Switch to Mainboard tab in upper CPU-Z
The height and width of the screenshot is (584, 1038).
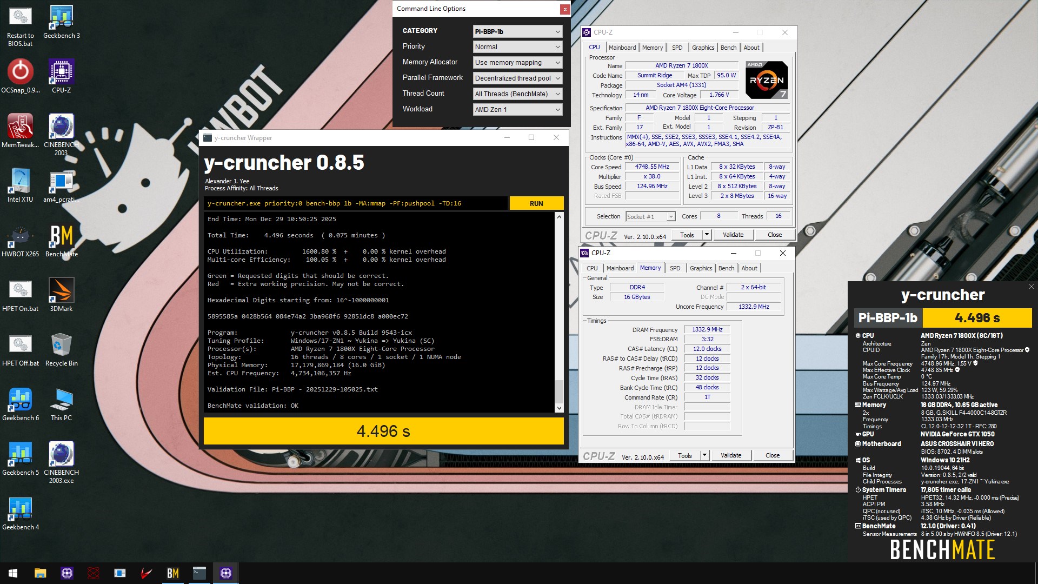tap(622, 48)
